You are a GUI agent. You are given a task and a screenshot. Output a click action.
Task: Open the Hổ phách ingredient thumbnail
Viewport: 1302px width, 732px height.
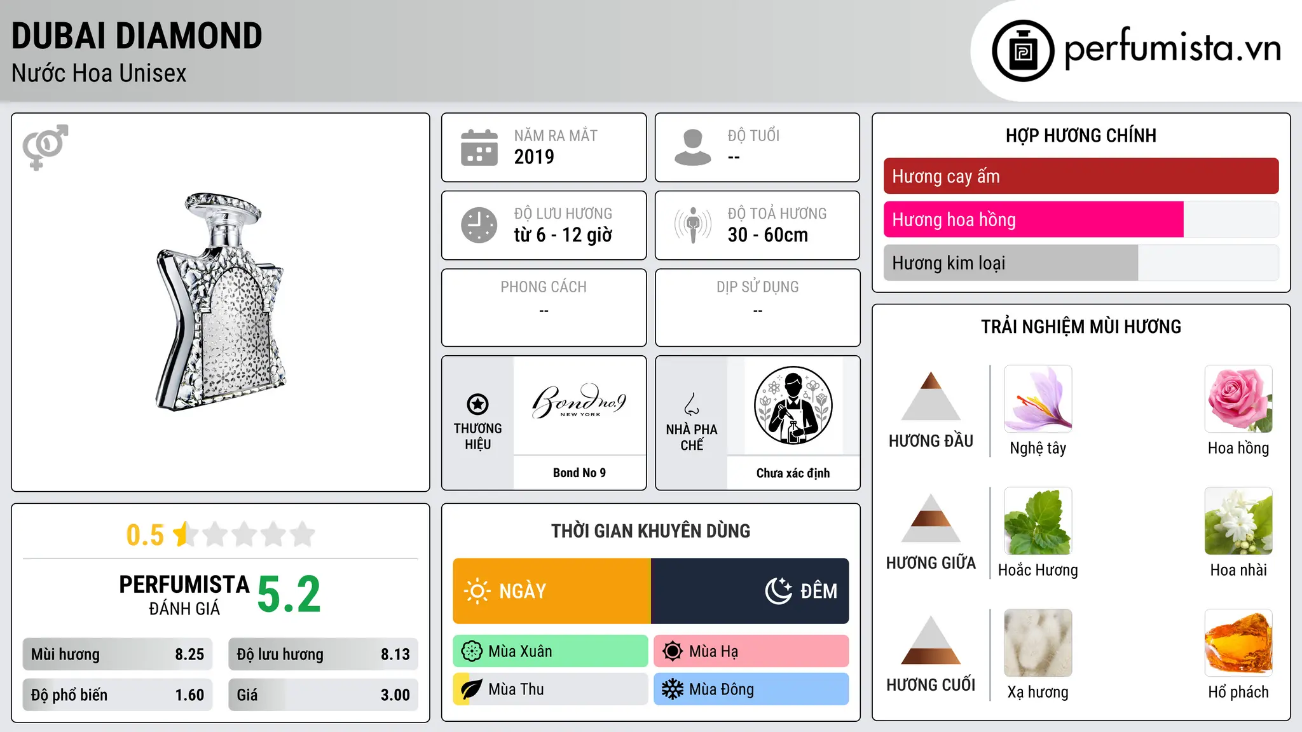click(x=1238, y=643)
